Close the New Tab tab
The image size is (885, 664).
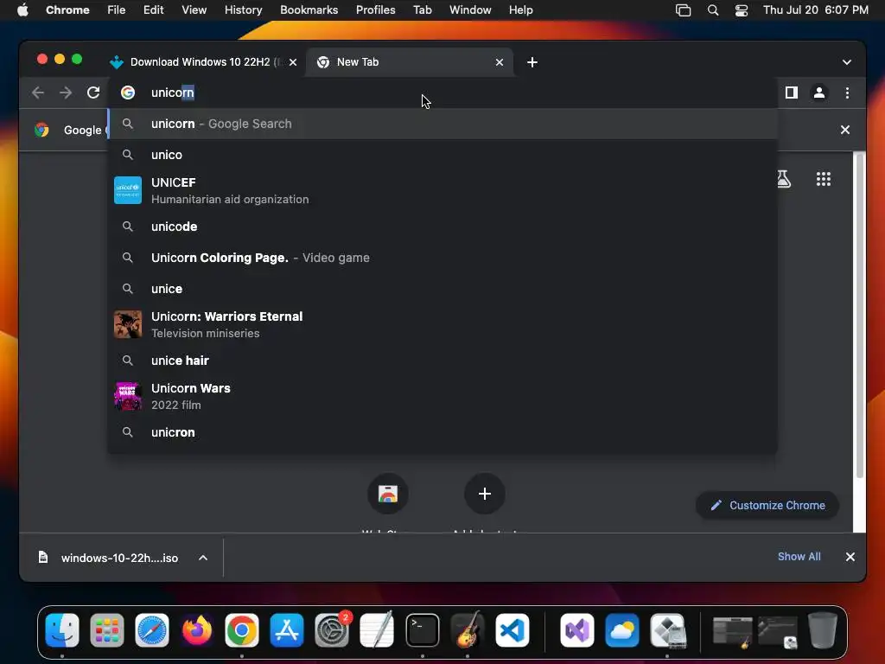(499, 62)
